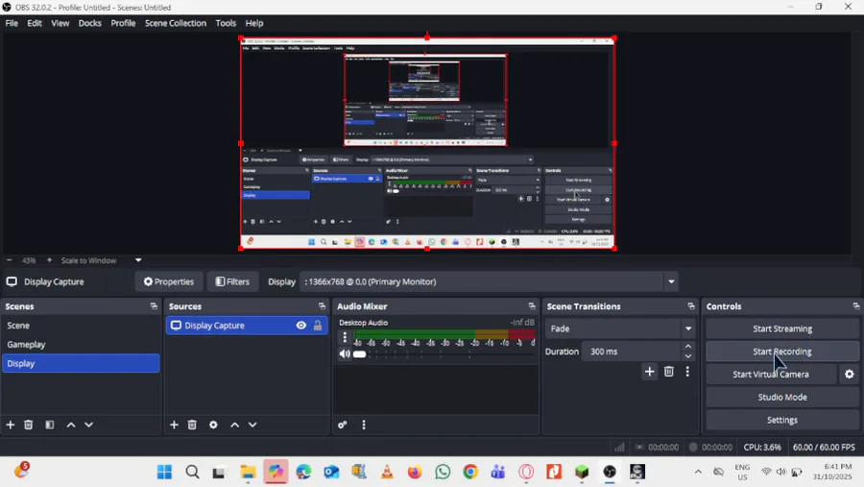The height and width of the screenshot is (487, 864).
Task: Open Windows Start menu
Action: (164, 472)
